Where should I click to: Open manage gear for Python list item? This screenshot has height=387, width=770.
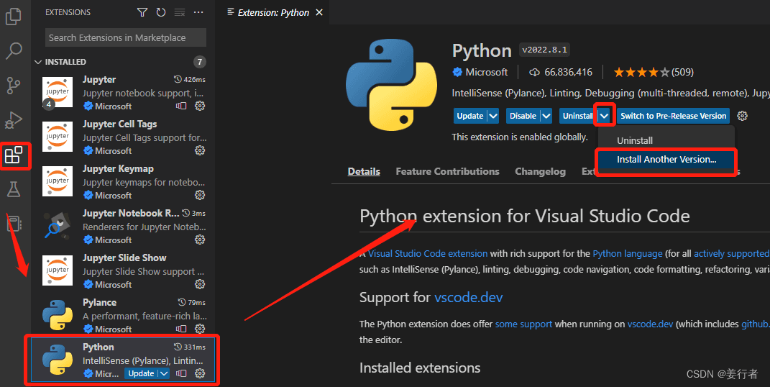point(200,373)
